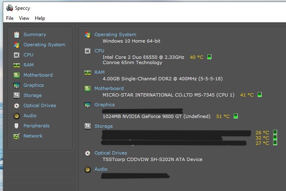Screen dimensions: 286x191
Task: Select Operating System in the sidebar
Action: [x=44, y=45]
